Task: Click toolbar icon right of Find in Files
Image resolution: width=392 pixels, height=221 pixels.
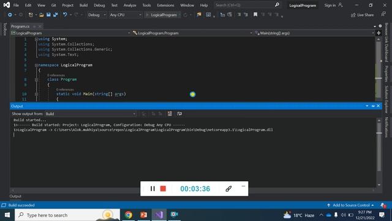Action: point(208,15)
